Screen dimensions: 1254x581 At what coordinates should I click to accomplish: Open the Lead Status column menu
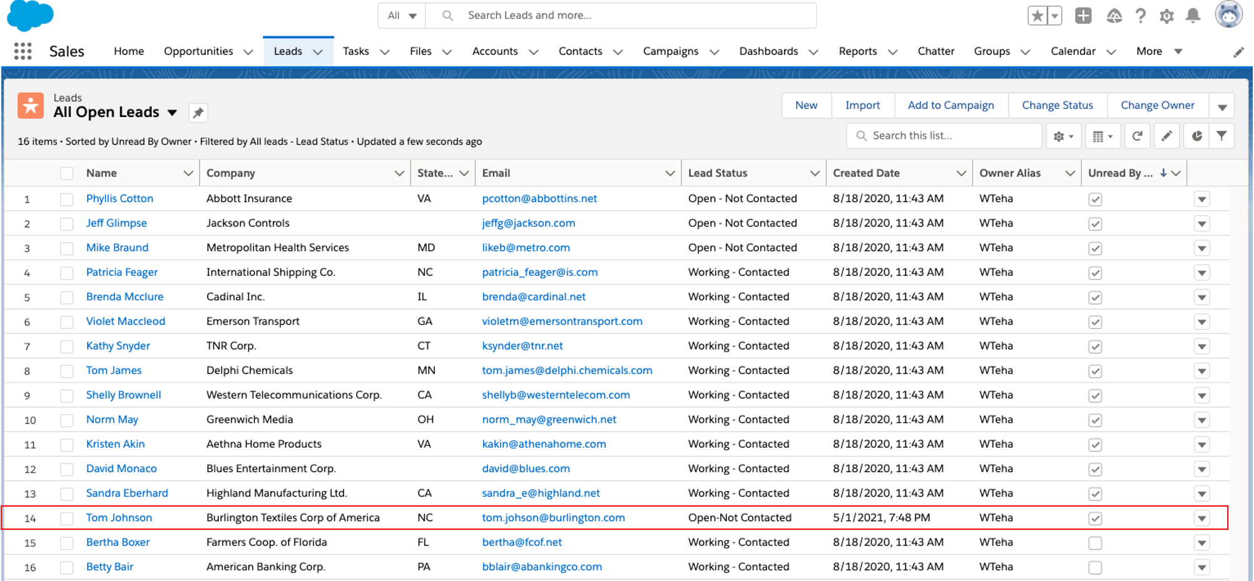814,173
